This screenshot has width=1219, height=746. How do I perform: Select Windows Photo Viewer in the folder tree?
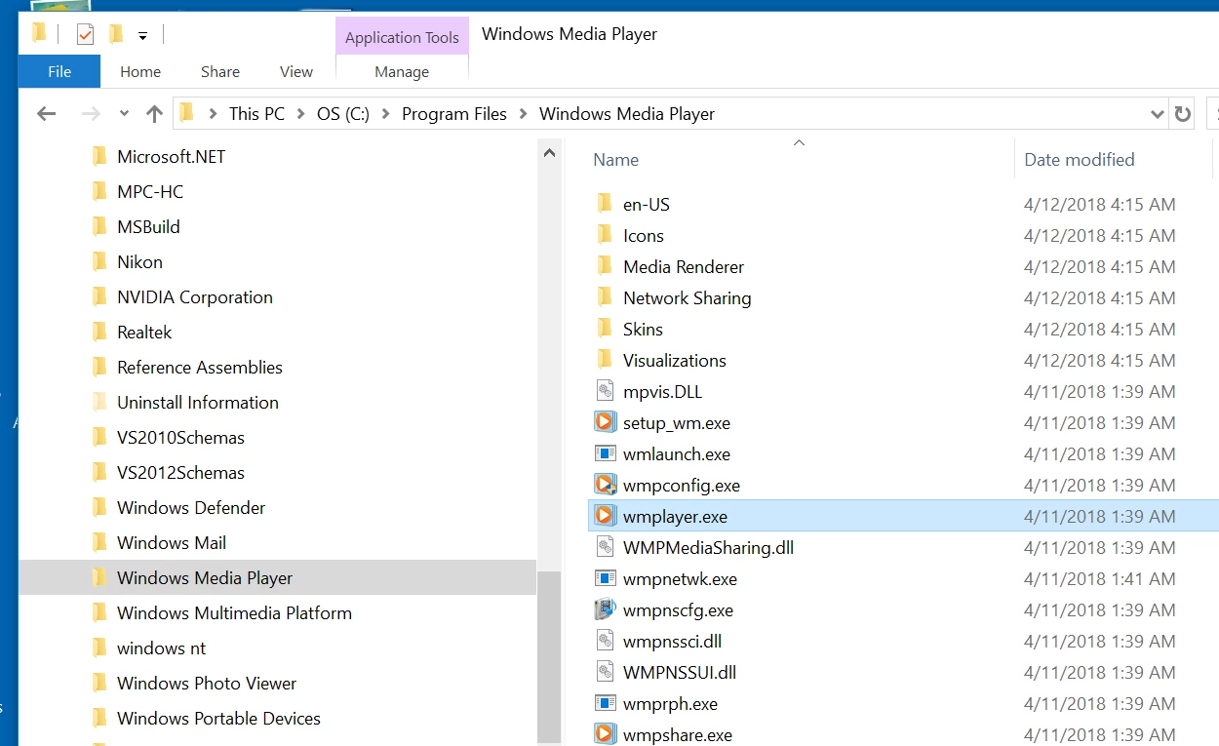pyautogui.click(x=207, y=683)
